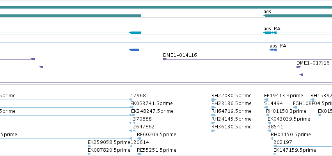The height and width of the screenshot is (156, 332).
Task: Select the 38541 feature label
Action: click(275, 127)
